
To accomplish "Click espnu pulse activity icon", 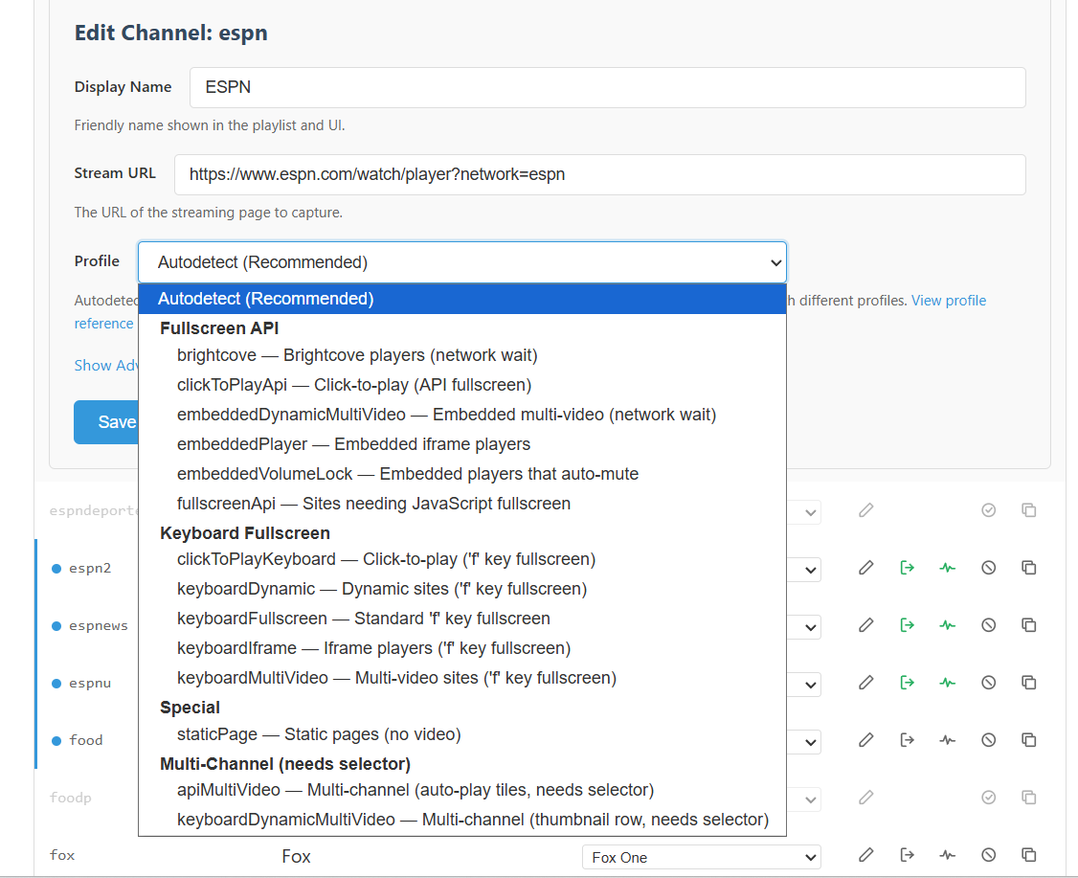I will [948, 682].
